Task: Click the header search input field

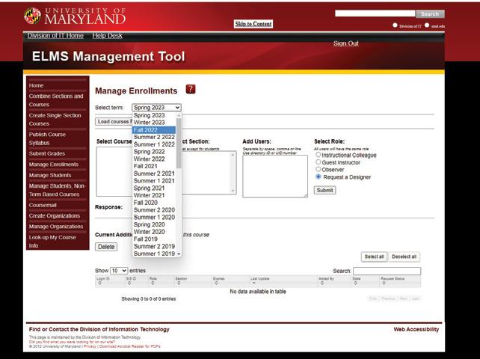Action: coord(375,13)
